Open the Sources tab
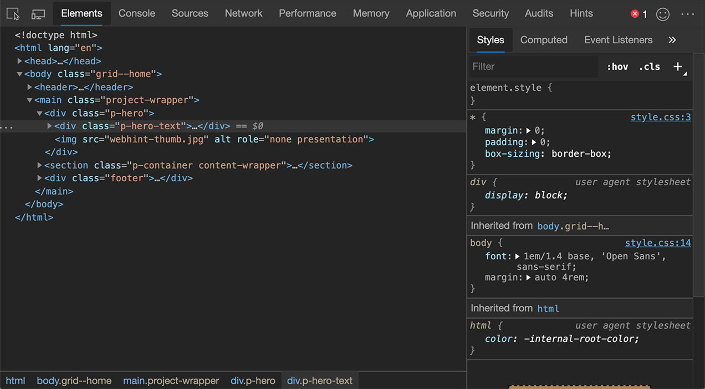 [190, 13]
